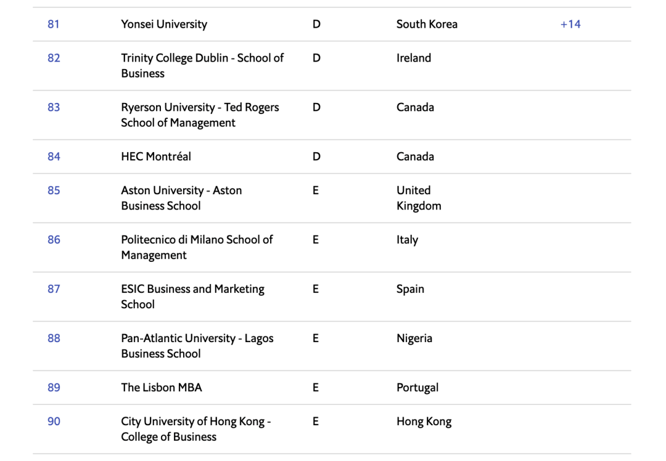666x461 pixels.
Task: Click the rank 86 link
Action: 54,240
